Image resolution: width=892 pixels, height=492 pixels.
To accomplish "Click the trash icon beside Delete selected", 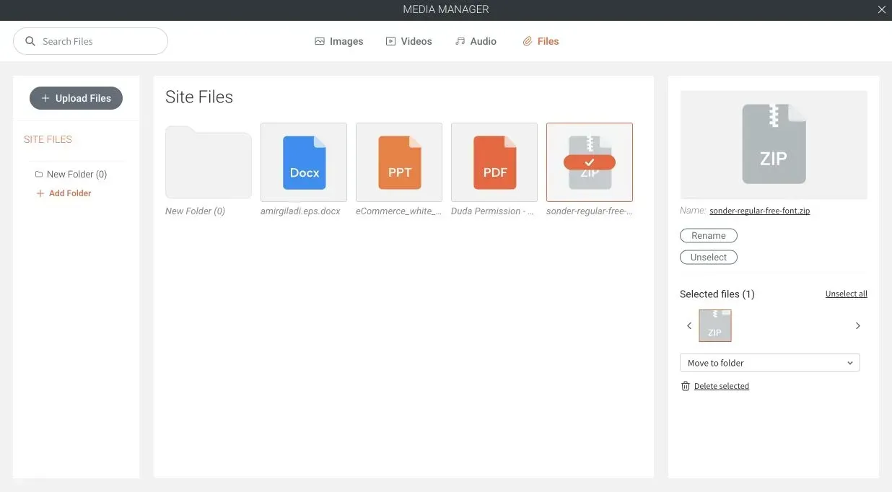I will [x=686, y=386].
